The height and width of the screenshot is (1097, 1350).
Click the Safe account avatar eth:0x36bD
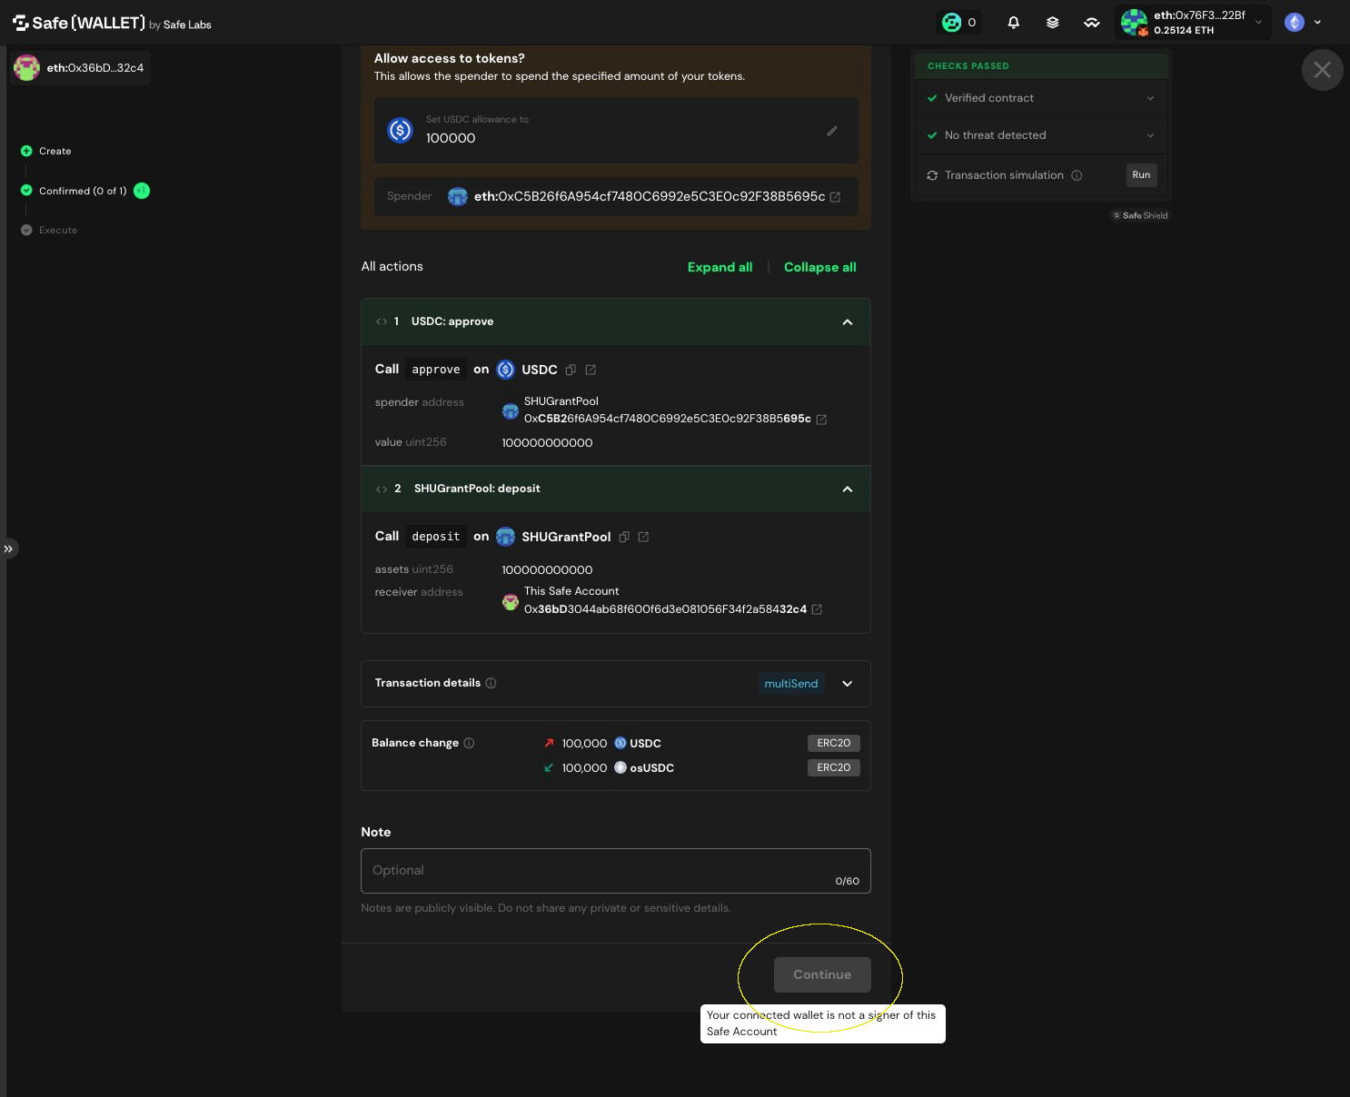(27, 68)
